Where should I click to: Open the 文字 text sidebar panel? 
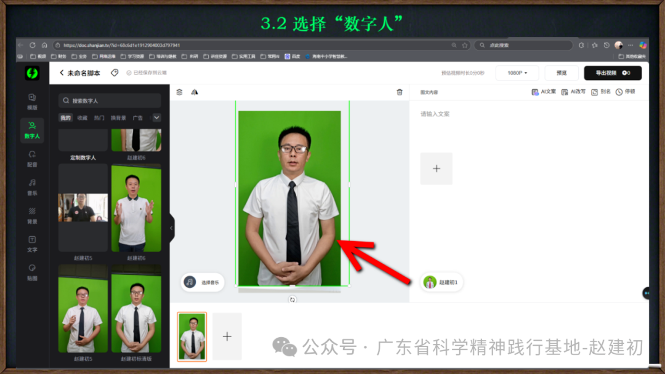(x=32, y=244)
